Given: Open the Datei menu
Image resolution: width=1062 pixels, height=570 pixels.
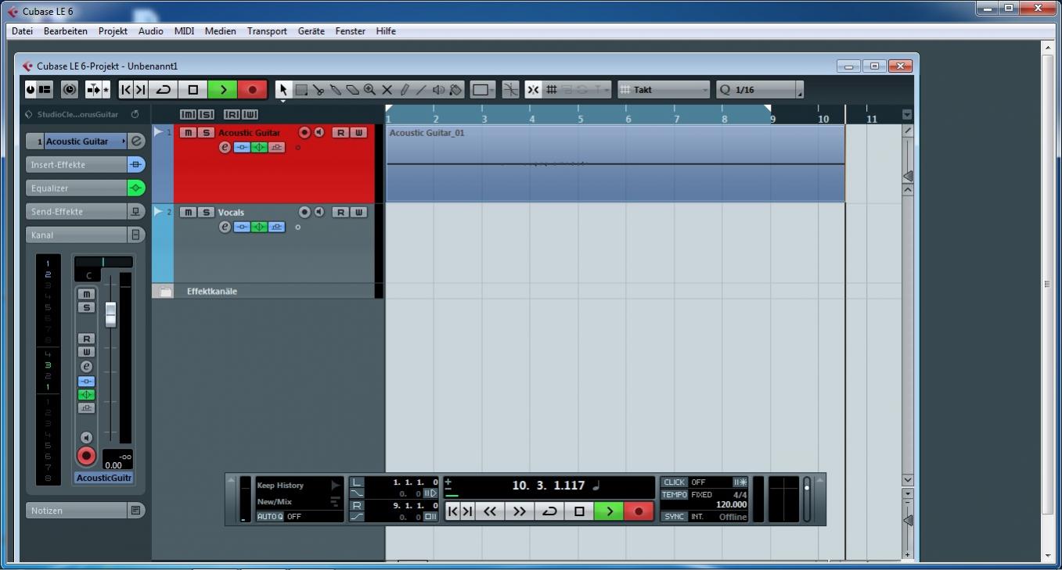Looking at the screenshot, I should click(23, 31).
